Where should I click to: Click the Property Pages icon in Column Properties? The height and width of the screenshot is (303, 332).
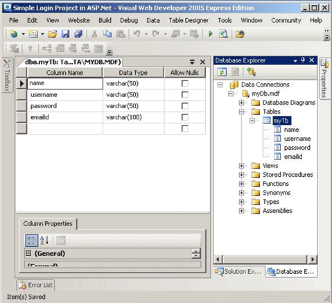(61, 241)
